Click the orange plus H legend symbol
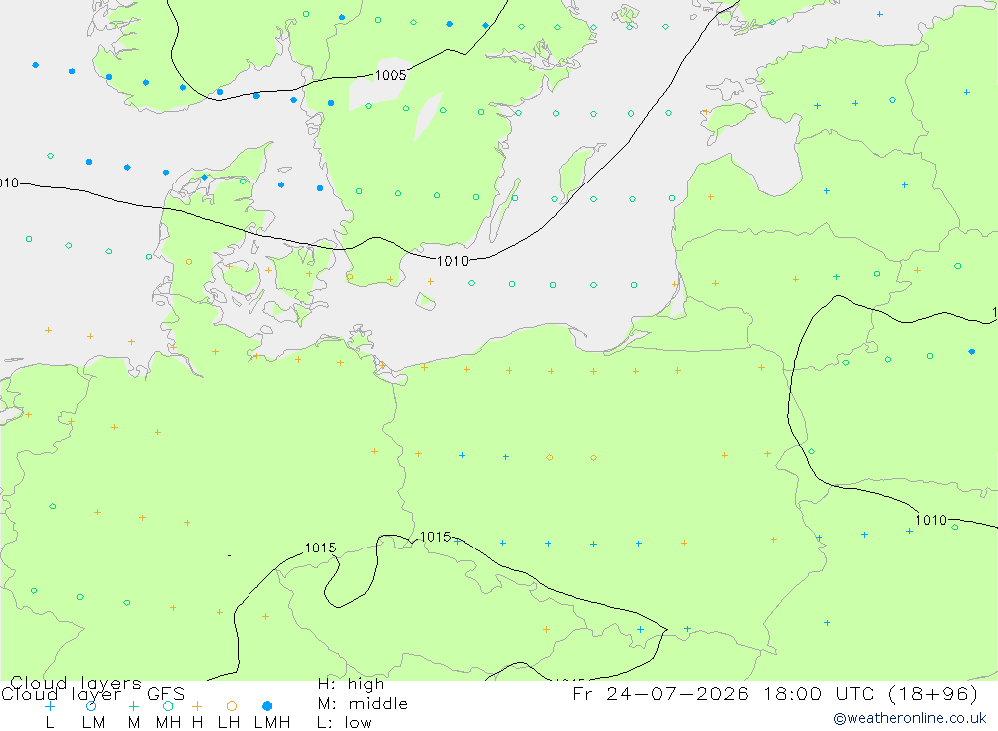The width and height of the screenshot is (998, 731). [197, 706]
